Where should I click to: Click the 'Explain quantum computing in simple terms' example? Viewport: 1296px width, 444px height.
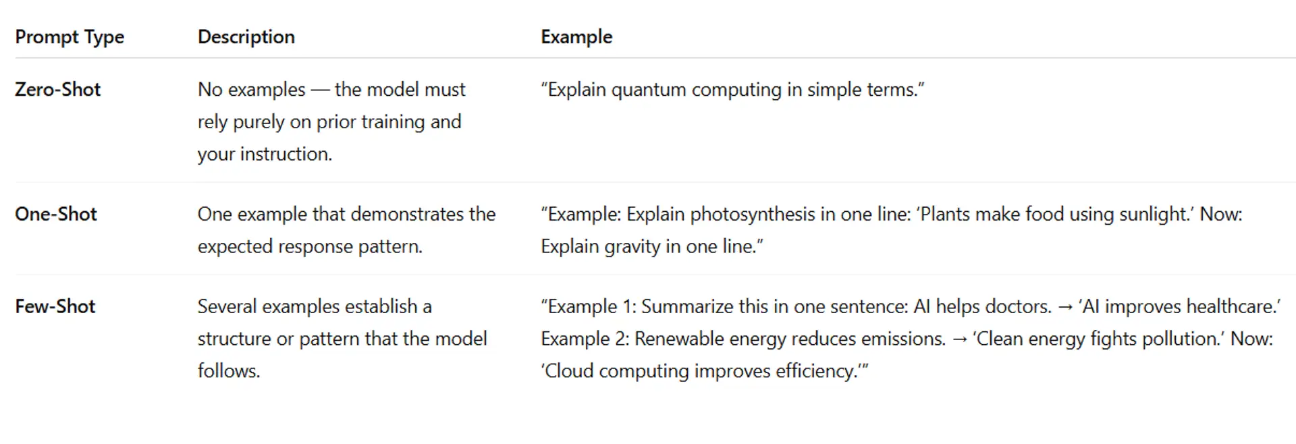[x=732, y=90]
